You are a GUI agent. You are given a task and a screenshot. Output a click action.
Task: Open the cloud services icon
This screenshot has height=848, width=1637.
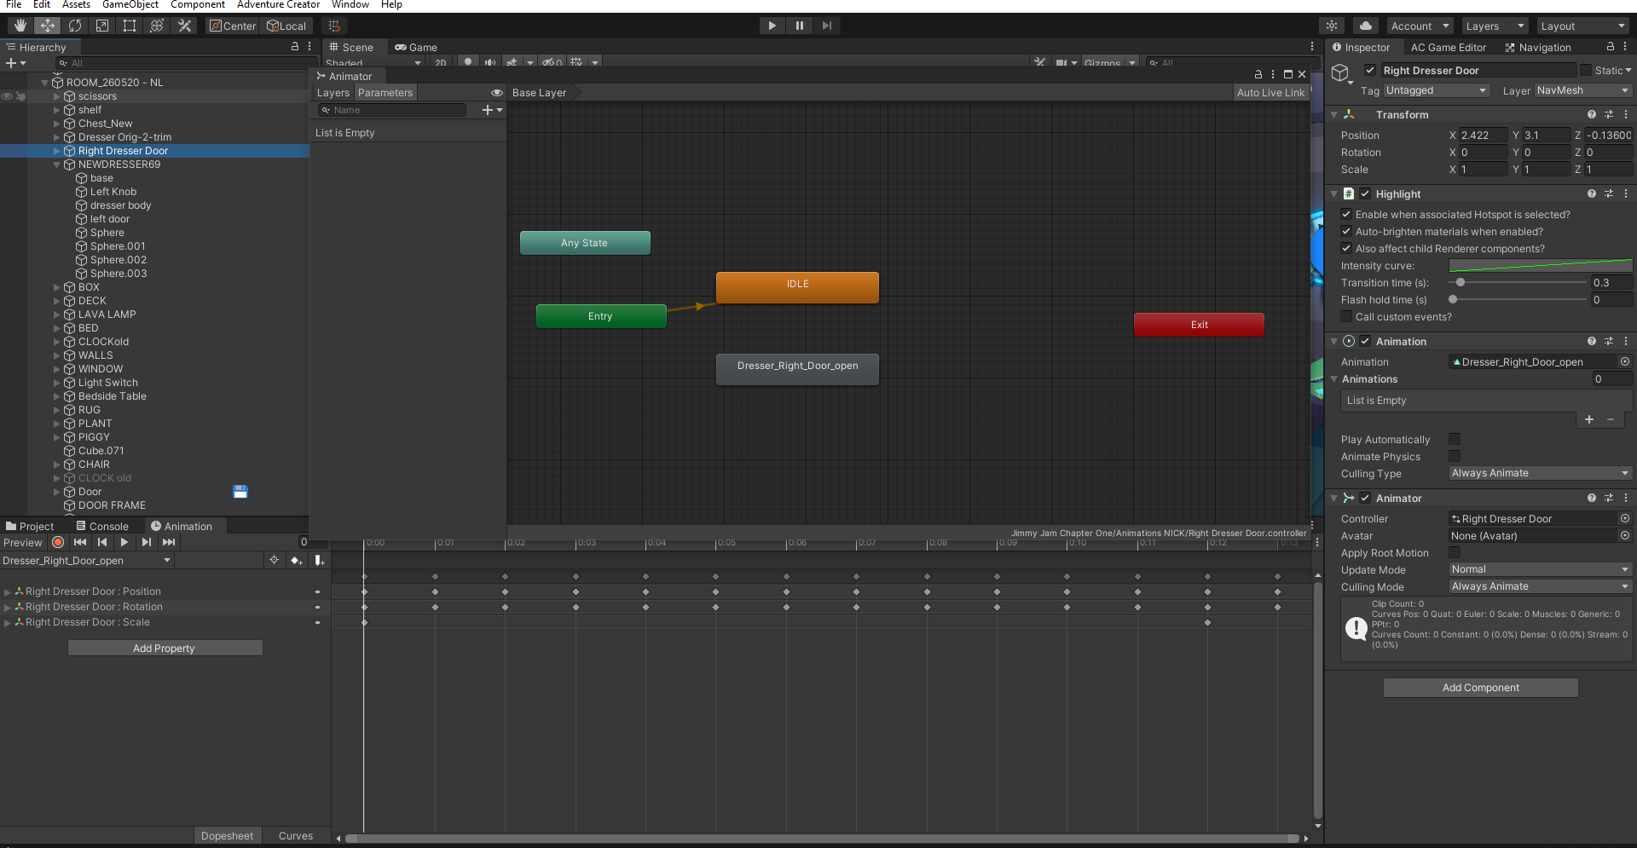point(1366,26)
